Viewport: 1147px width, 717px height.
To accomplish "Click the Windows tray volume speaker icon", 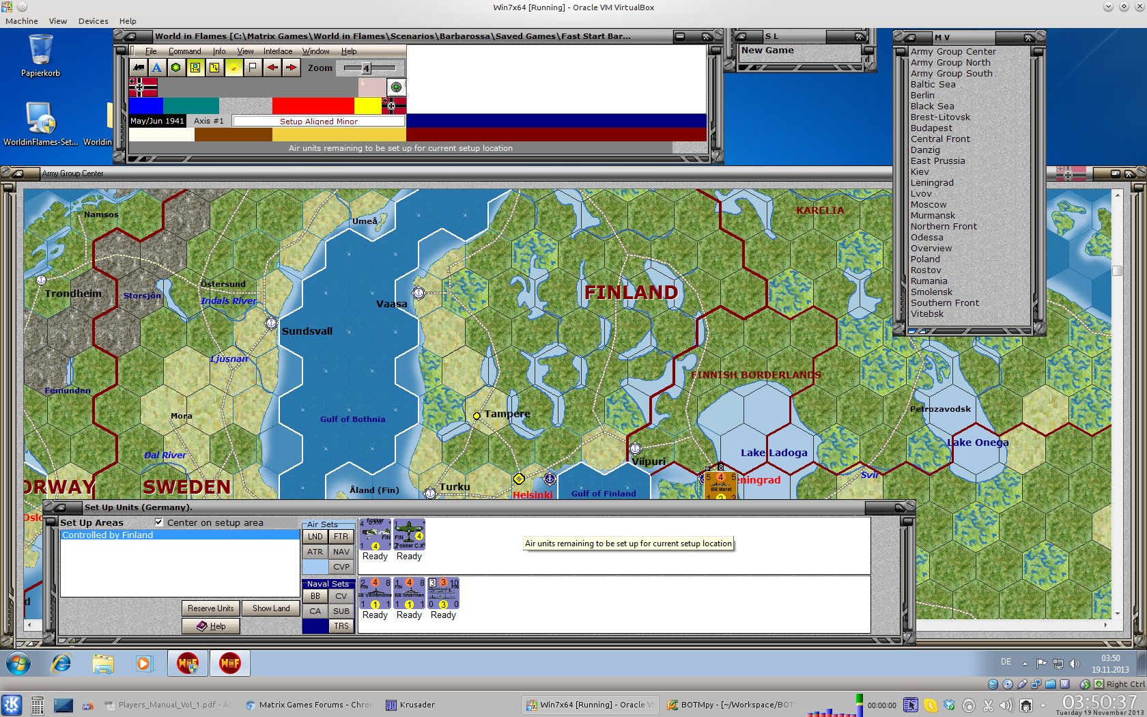I will (1075, 663).
